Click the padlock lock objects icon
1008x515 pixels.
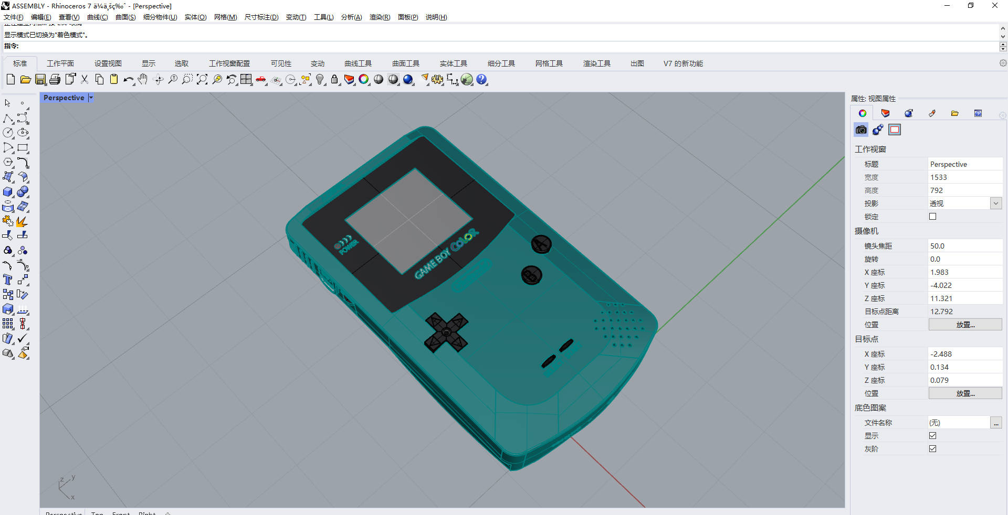[x=334, y=80]
